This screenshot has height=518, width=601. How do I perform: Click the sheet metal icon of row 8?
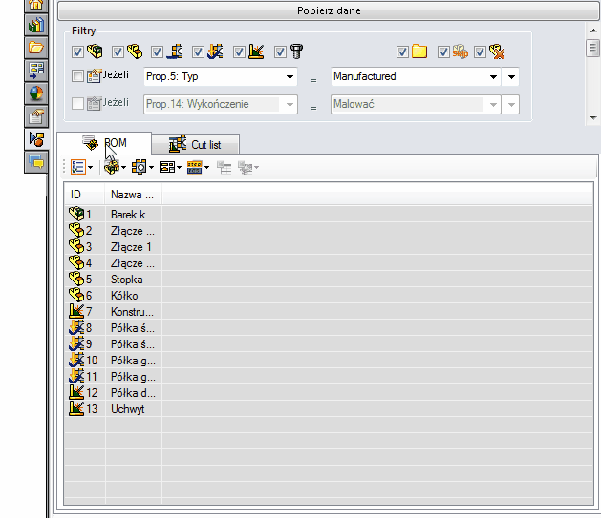[x=76, y=327]
